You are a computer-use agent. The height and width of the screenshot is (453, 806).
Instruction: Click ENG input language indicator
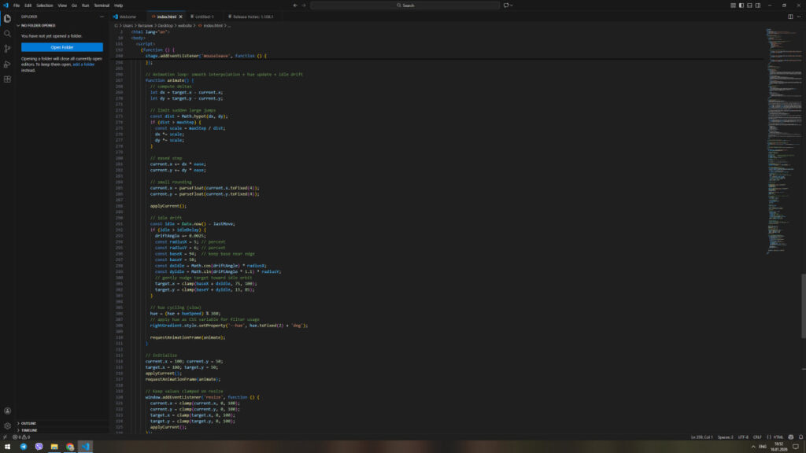[763, 447]
